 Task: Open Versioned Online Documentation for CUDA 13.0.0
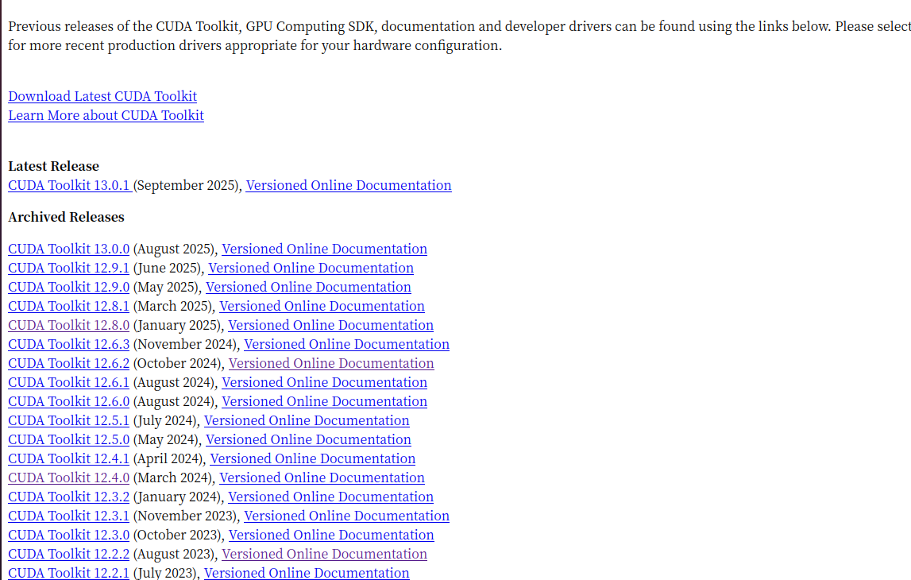(x=324, y=249)
